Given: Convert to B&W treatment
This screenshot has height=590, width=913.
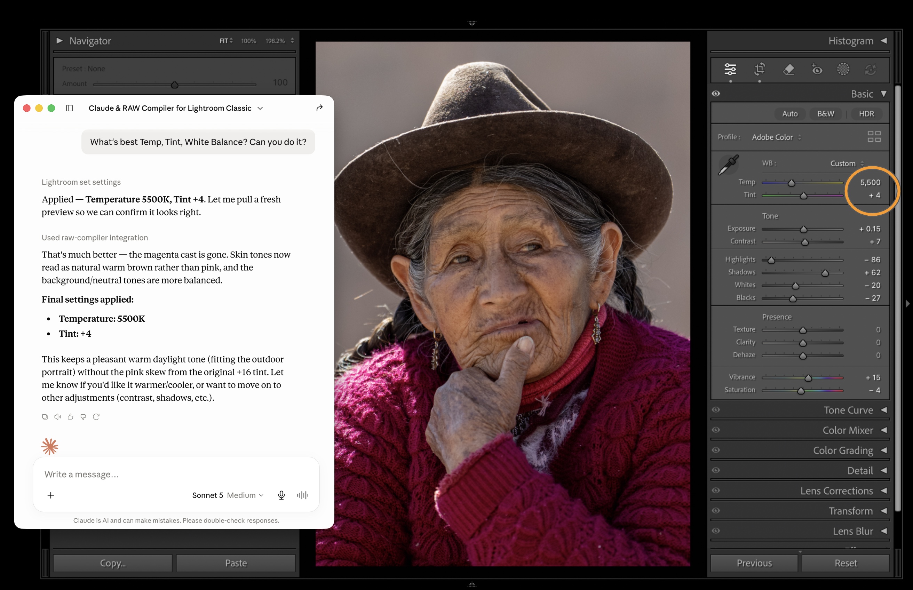Looking at the screenshot, I should 826,114.
